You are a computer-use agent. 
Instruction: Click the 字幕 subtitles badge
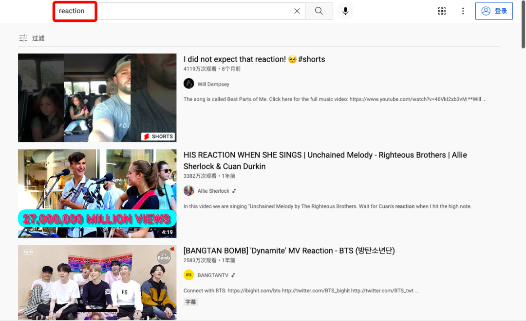(190, 302)
